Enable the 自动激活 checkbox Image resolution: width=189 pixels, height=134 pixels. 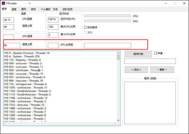click(86, 28)
